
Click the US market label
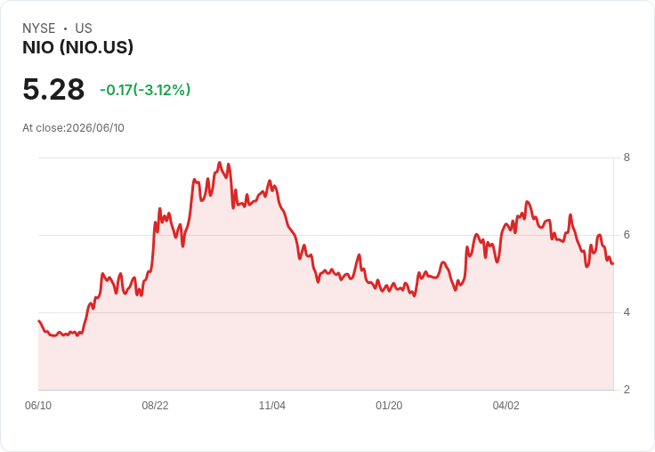84,28
